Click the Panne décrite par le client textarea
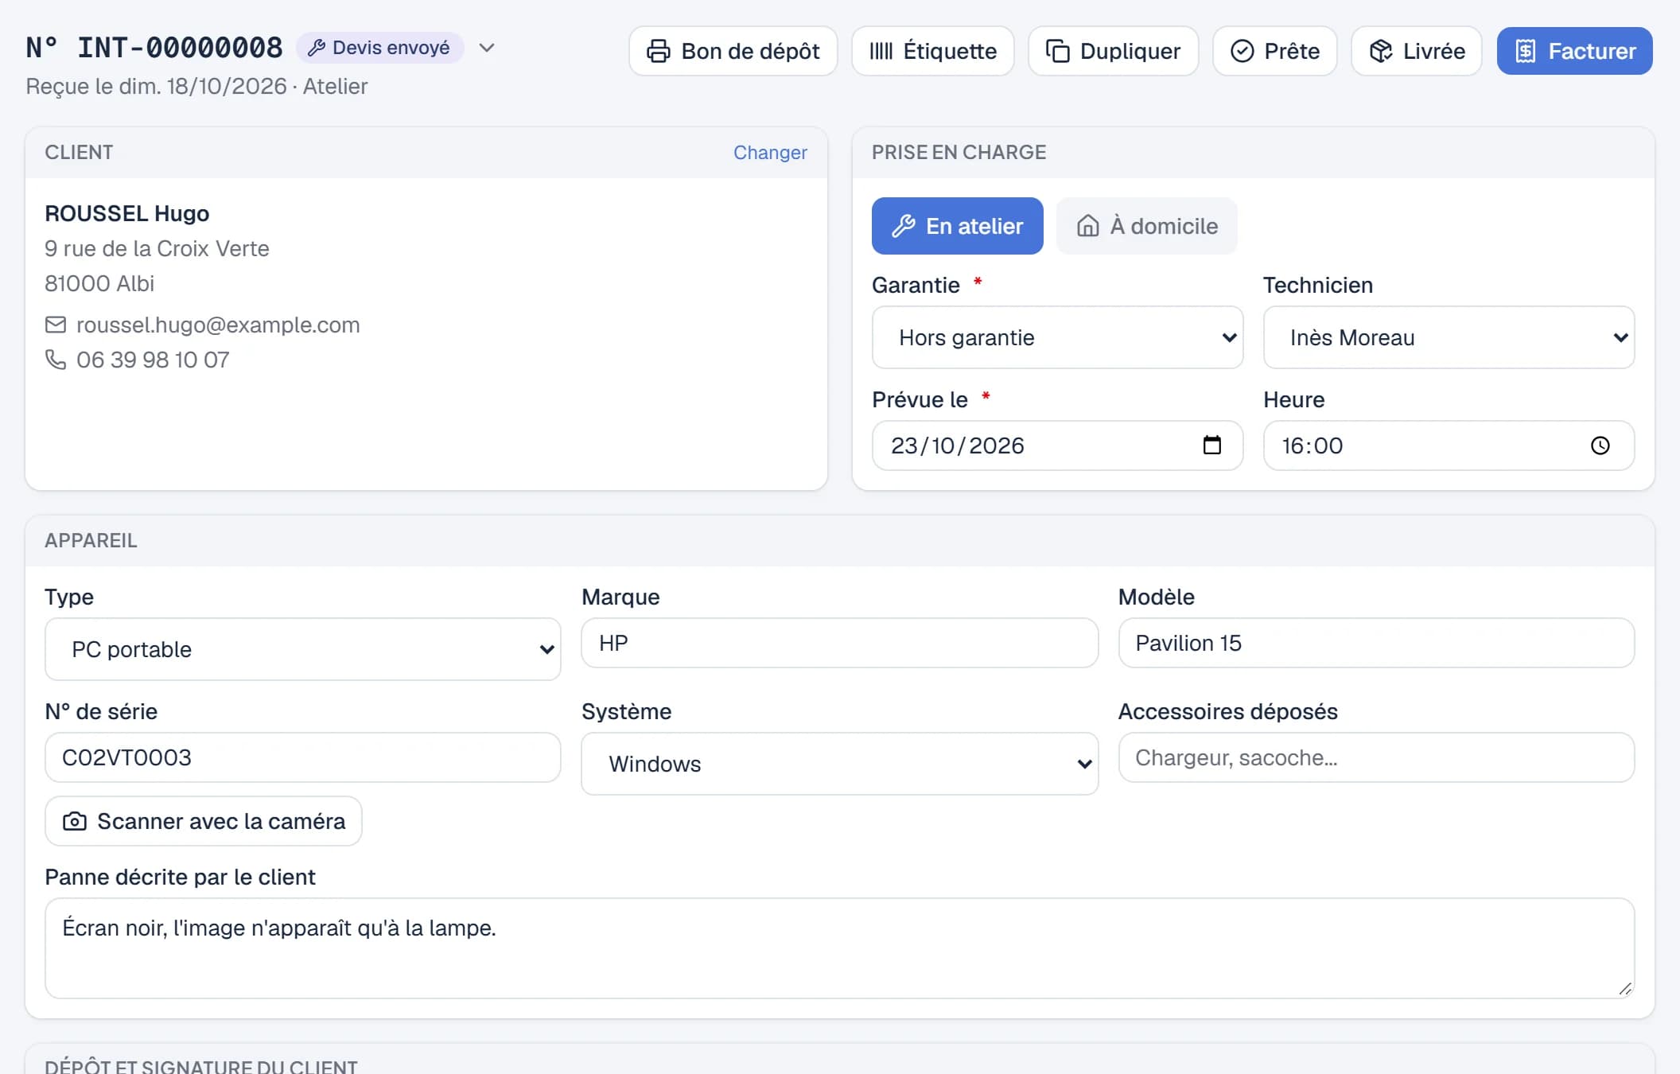 coord(839,948)
